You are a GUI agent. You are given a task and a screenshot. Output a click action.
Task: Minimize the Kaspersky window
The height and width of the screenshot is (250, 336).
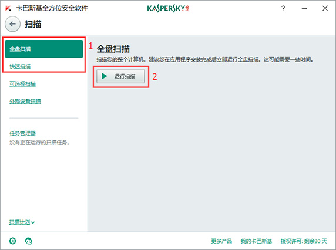pyautogui.click(x=304, y=8)
